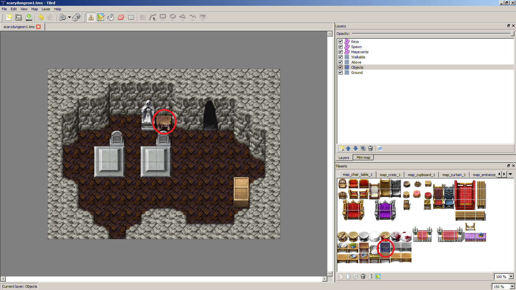Select the Walkable layer row
Viewport: 516px width, 290px height.
click(x=425, y=57)
